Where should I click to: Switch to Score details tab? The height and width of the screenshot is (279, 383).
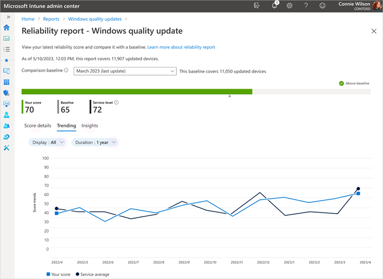tap(37, 126)
